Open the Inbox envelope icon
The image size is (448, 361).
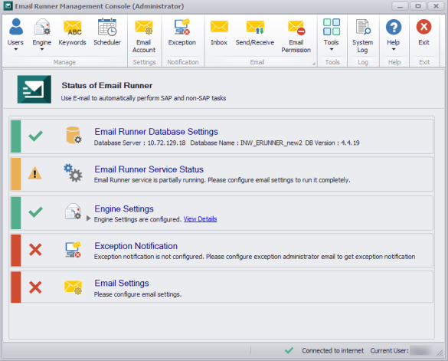pyautogui.click(x=219, y=27)
